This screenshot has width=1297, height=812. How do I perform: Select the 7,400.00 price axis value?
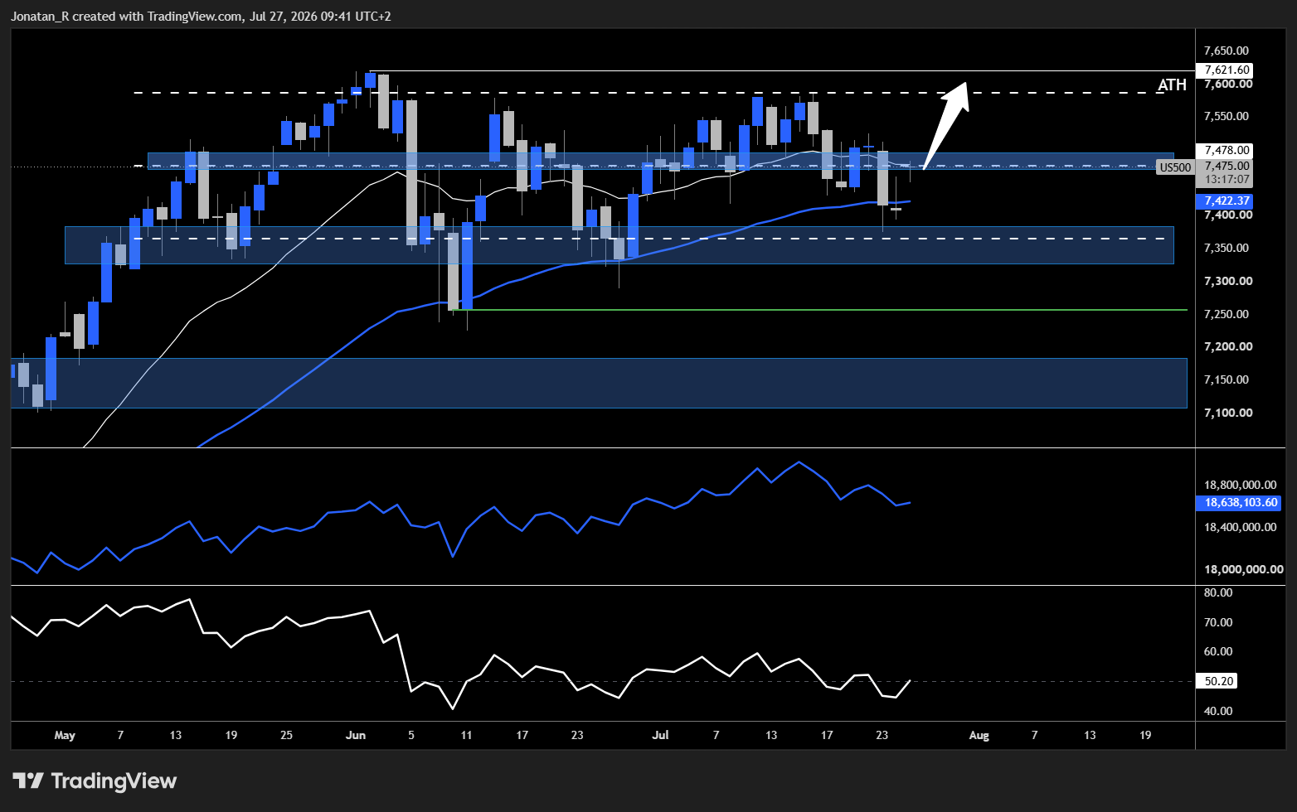[x=1228, y=215]
